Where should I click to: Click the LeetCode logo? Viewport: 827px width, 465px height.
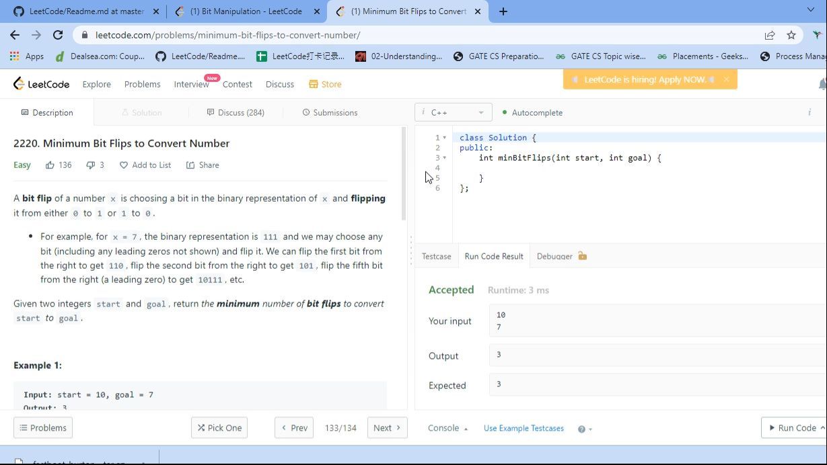(41, 84)
